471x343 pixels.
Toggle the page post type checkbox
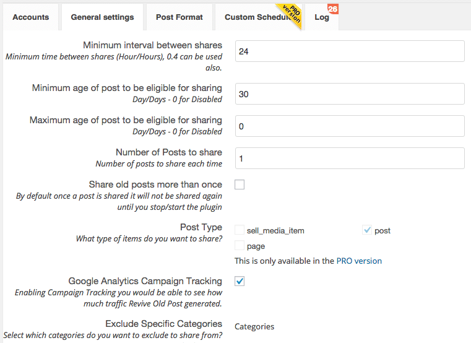[240, 246]
